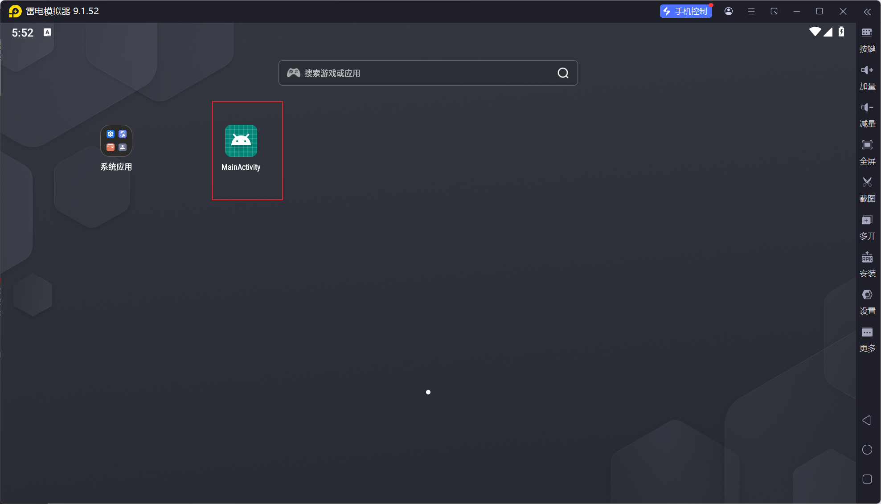Collapse the right sidebar with double chevron
Screen dimensions: 881x504
[x=867, y=12]
